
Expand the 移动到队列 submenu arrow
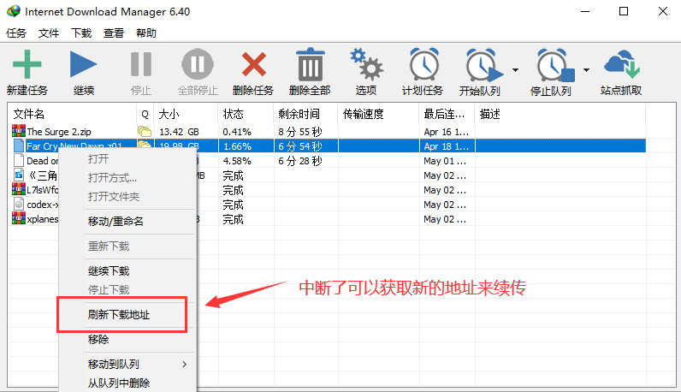point(185,365)
